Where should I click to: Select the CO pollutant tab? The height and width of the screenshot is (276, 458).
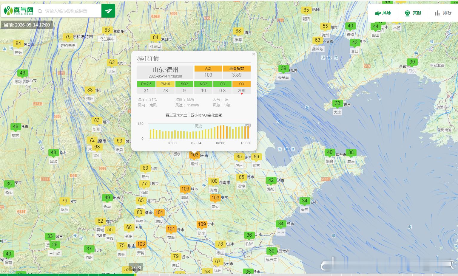223,84
